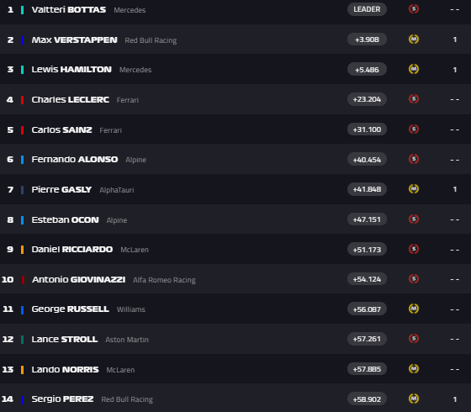Image resolution: width=471 pixels, height=412 pixels.
Task: Select Antonio GIOVINAZZI row name
Action: (x=79, y=279)
